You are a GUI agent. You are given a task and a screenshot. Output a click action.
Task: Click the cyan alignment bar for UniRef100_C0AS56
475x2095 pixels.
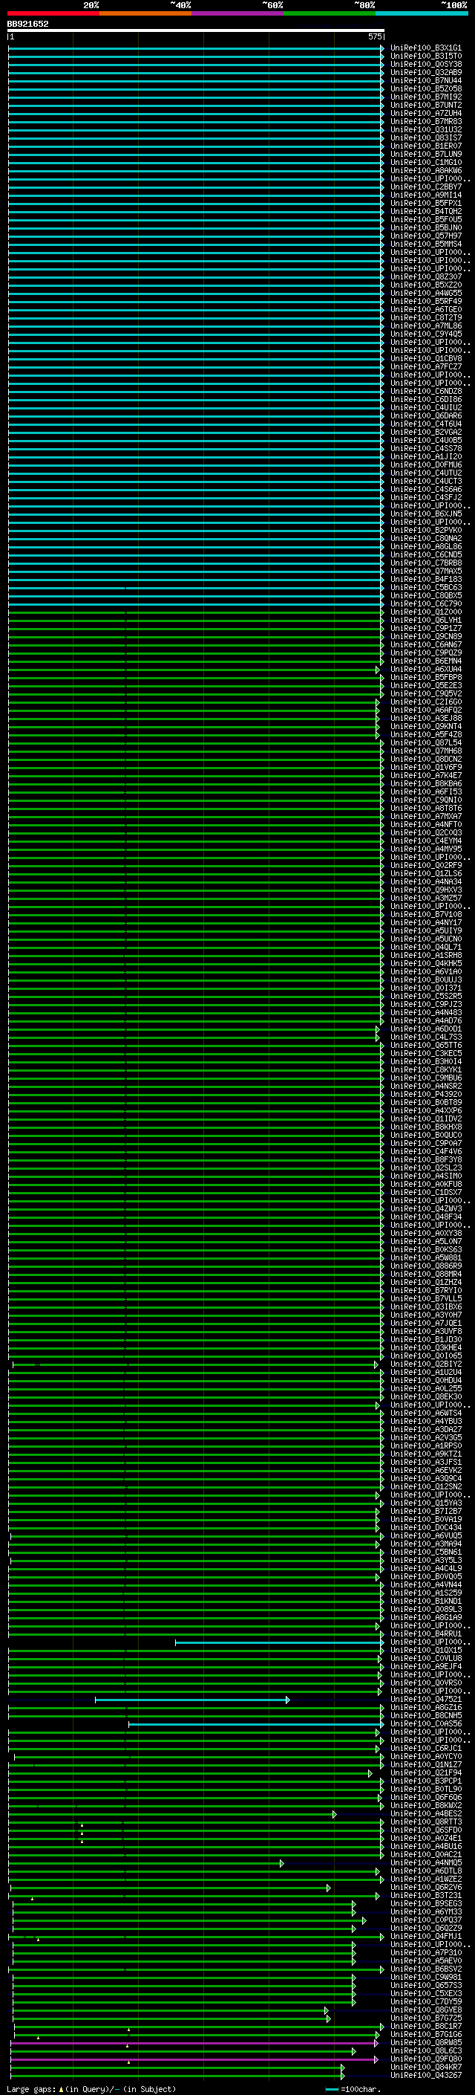256,1724
